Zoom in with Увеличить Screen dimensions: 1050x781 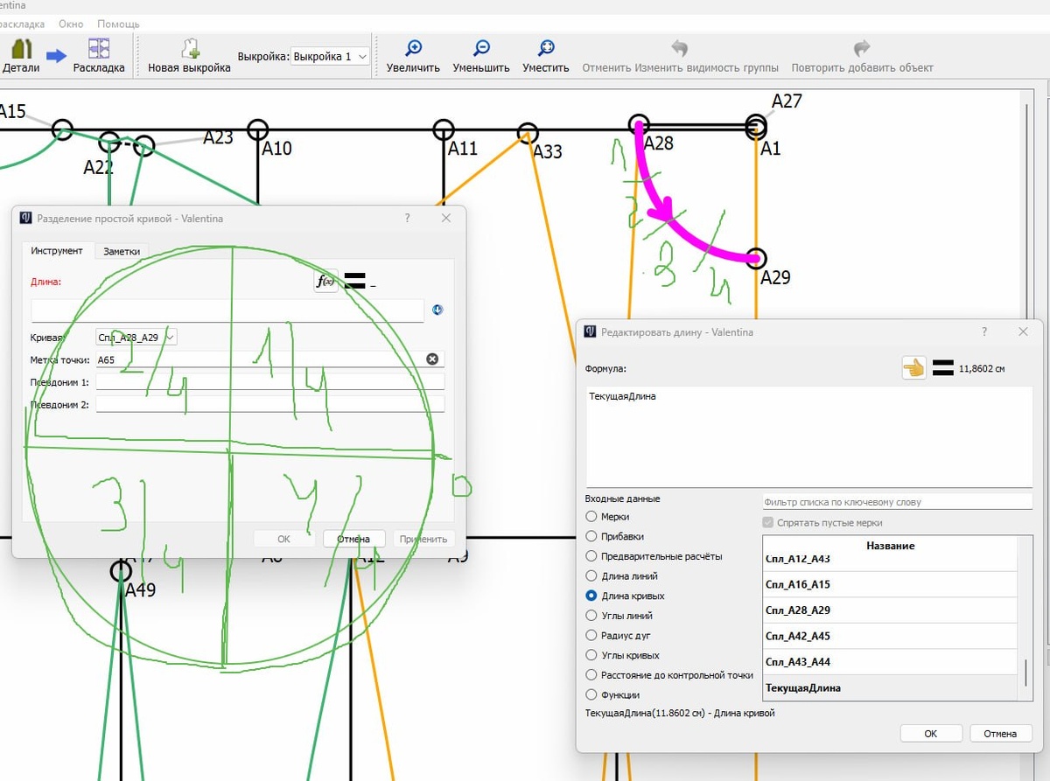pyautogui.click(x=413, y=54)
